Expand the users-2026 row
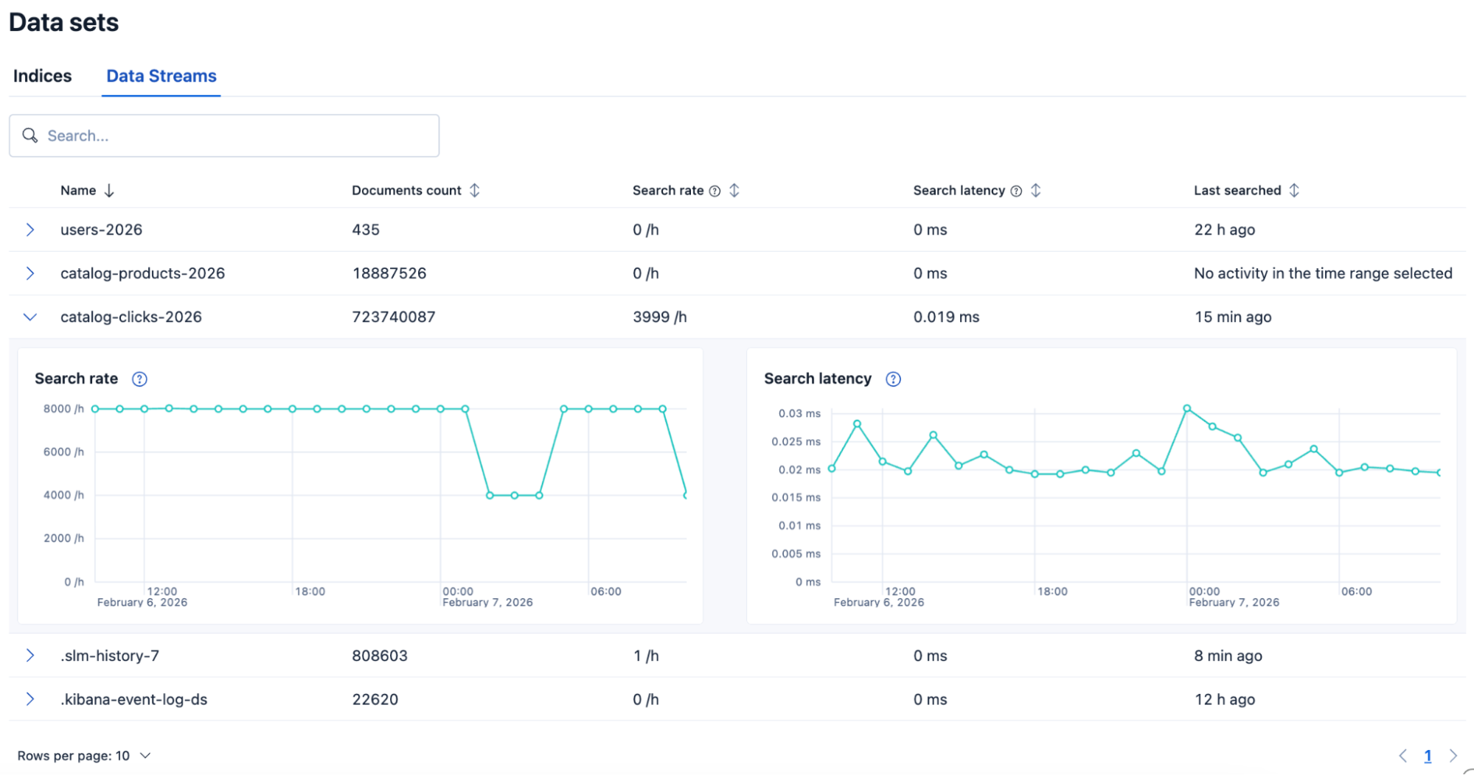This screenshot has height=775, width=1474. 30,229
